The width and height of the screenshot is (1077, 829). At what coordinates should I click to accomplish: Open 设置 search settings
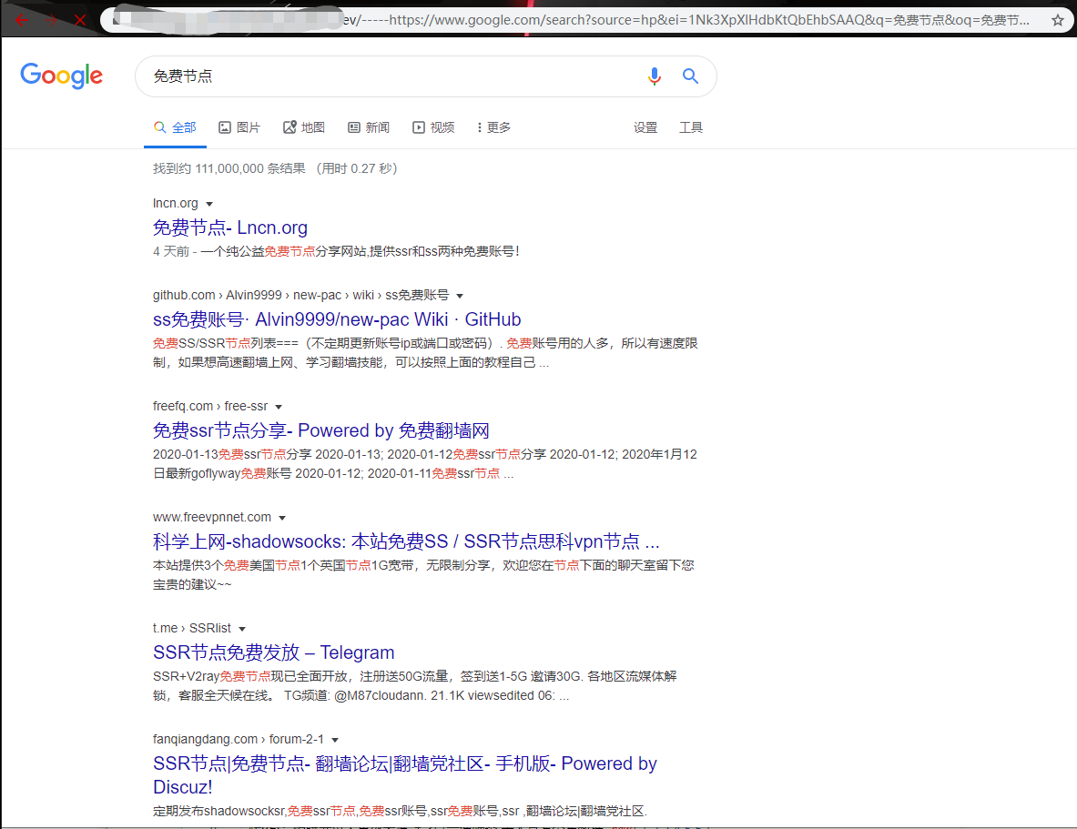(x=645, y=127)
